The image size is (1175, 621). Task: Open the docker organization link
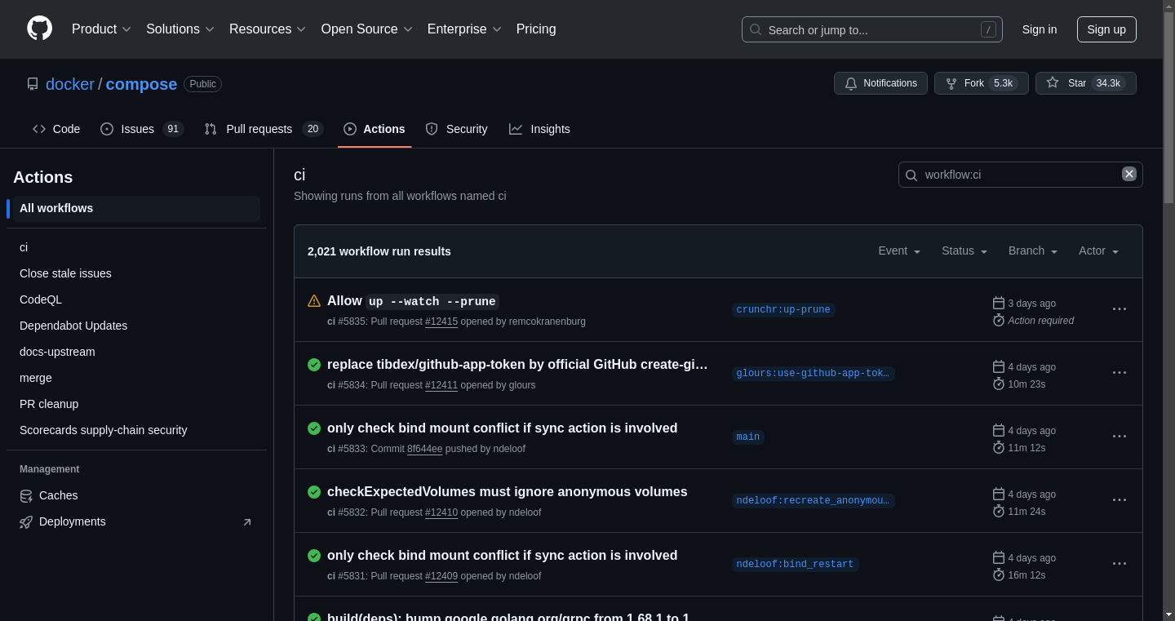coord(70,84)
